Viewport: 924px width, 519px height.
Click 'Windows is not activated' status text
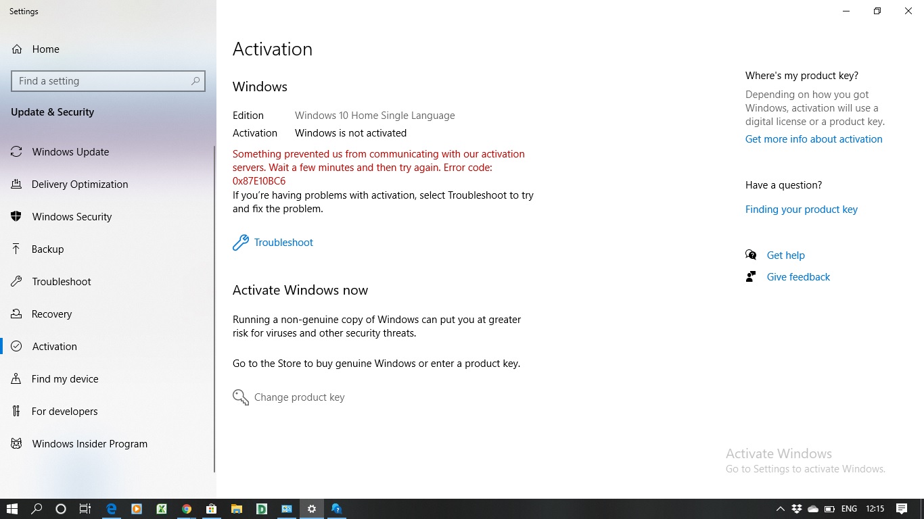pyautogui.click(x=350, y=133)
